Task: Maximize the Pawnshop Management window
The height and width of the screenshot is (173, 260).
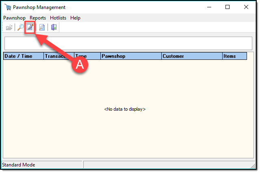Action: coord(227,7)
